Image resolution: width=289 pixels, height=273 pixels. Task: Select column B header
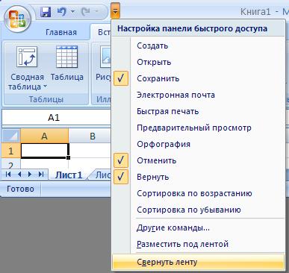[90, 136]
